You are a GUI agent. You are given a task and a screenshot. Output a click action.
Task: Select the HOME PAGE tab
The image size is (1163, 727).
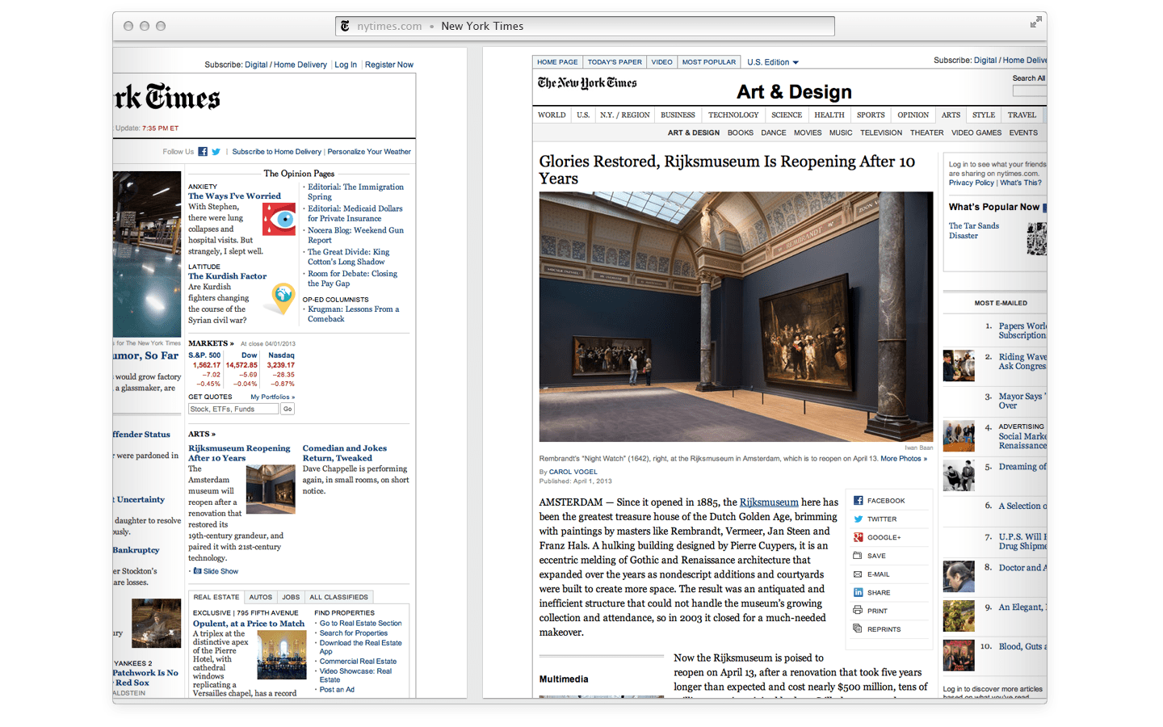coord(557,62)
